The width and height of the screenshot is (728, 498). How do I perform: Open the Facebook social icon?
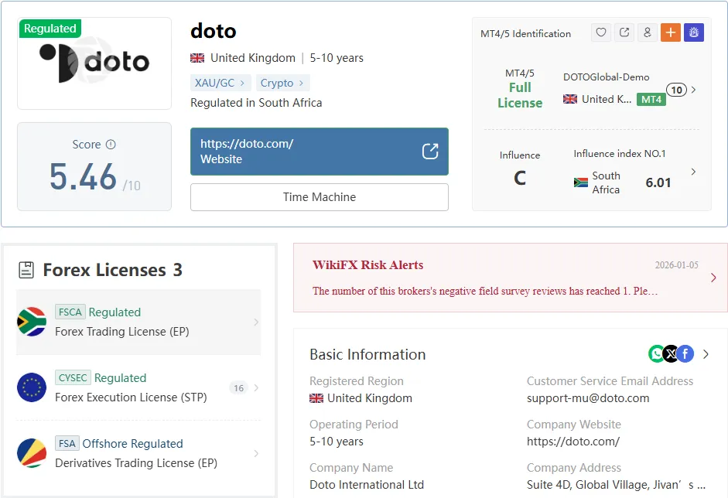coord(685,354)
